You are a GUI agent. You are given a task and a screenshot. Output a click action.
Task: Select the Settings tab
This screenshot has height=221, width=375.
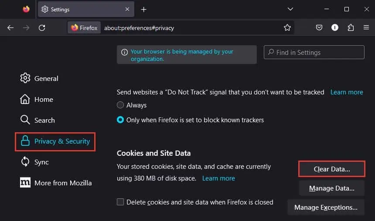(x=86, y=9)
